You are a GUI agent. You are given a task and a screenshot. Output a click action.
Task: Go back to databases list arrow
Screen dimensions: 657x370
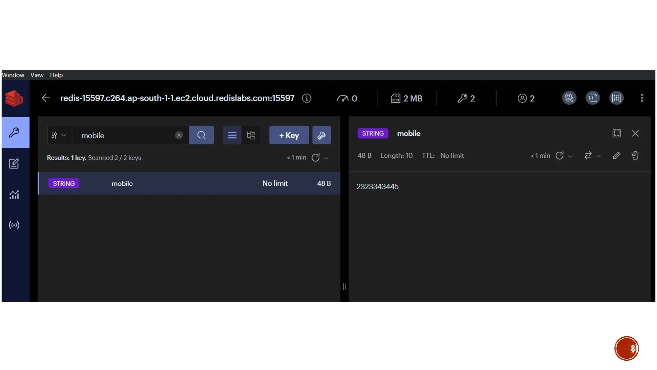coord(46,98)
